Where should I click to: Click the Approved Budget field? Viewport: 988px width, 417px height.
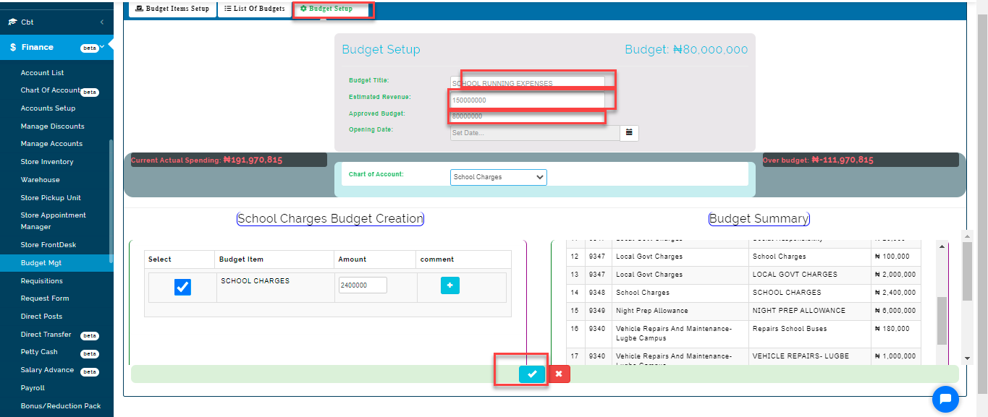click(527, 116)
